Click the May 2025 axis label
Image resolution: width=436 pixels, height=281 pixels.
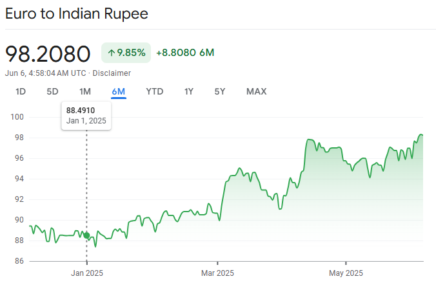point(346,271)
